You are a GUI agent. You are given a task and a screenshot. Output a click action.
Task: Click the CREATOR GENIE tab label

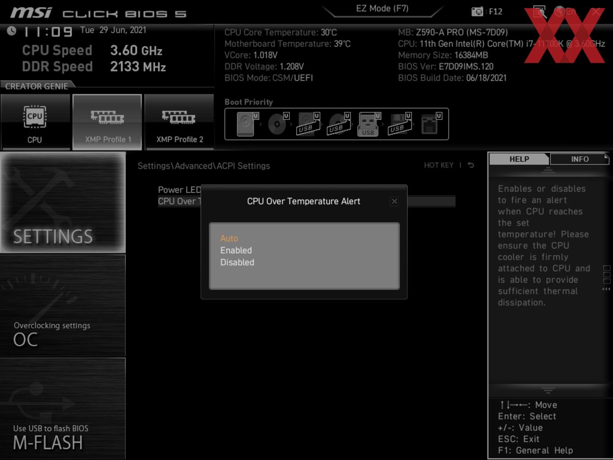[37, 86]
